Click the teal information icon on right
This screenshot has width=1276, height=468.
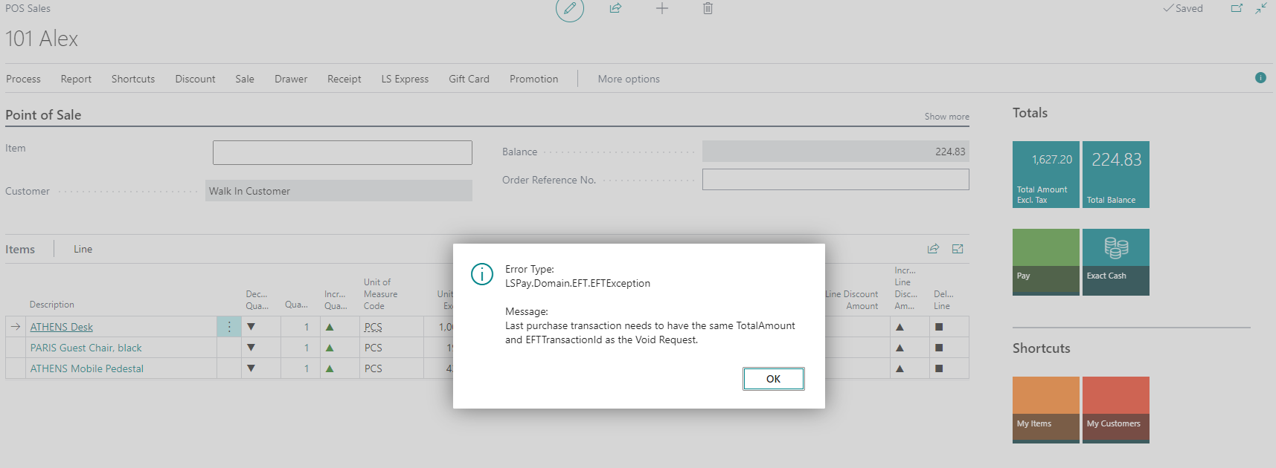[1260, 78]
